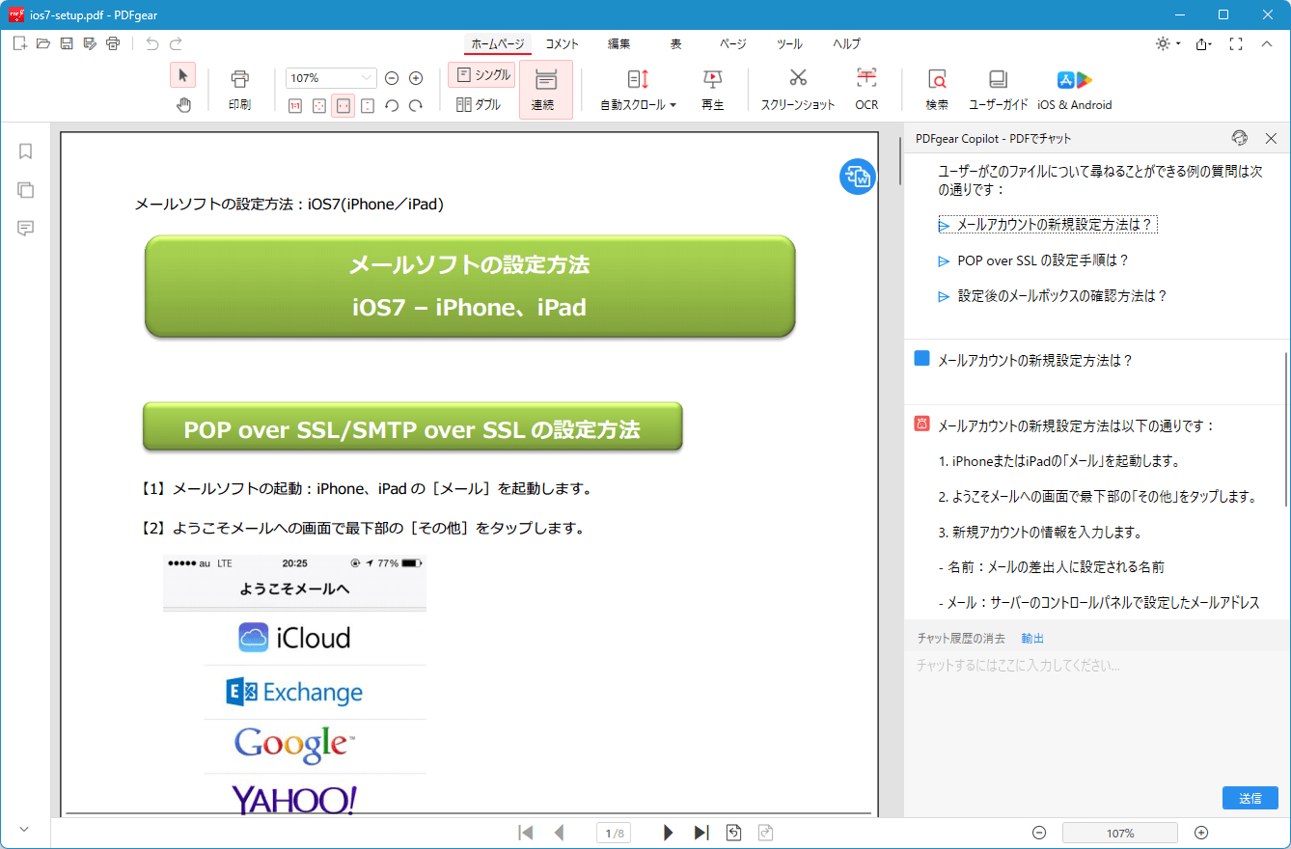Open the 検索 search tool
1291x849 pixels.
click(x=937, y=90)
